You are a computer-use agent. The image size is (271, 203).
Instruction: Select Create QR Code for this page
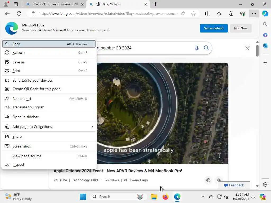point(49,89)
